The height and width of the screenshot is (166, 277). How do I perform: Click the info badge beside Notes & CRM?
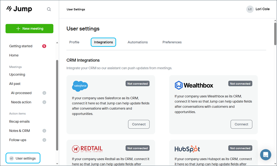pyautogui.click(x=44, y=131)
